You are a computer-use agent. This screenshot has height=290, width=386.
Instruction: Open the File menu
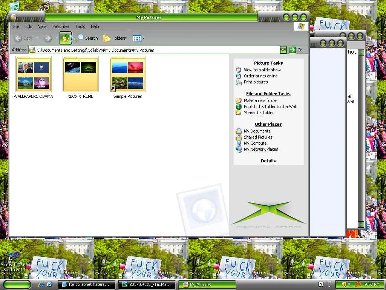click(x=16, y=26)
